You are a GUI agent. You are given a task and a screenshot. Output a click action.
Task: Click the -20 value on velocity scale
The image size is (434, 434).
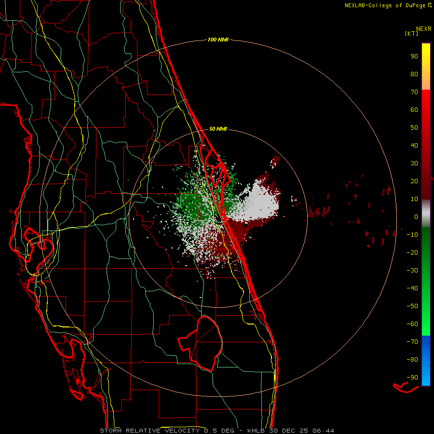pyautogui.click(x=412, y=252)
